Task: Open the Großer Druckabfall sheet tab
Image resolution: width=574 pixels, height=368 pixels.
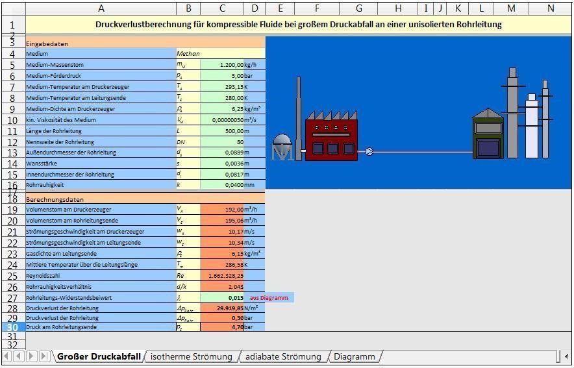Action: [99, 356]
